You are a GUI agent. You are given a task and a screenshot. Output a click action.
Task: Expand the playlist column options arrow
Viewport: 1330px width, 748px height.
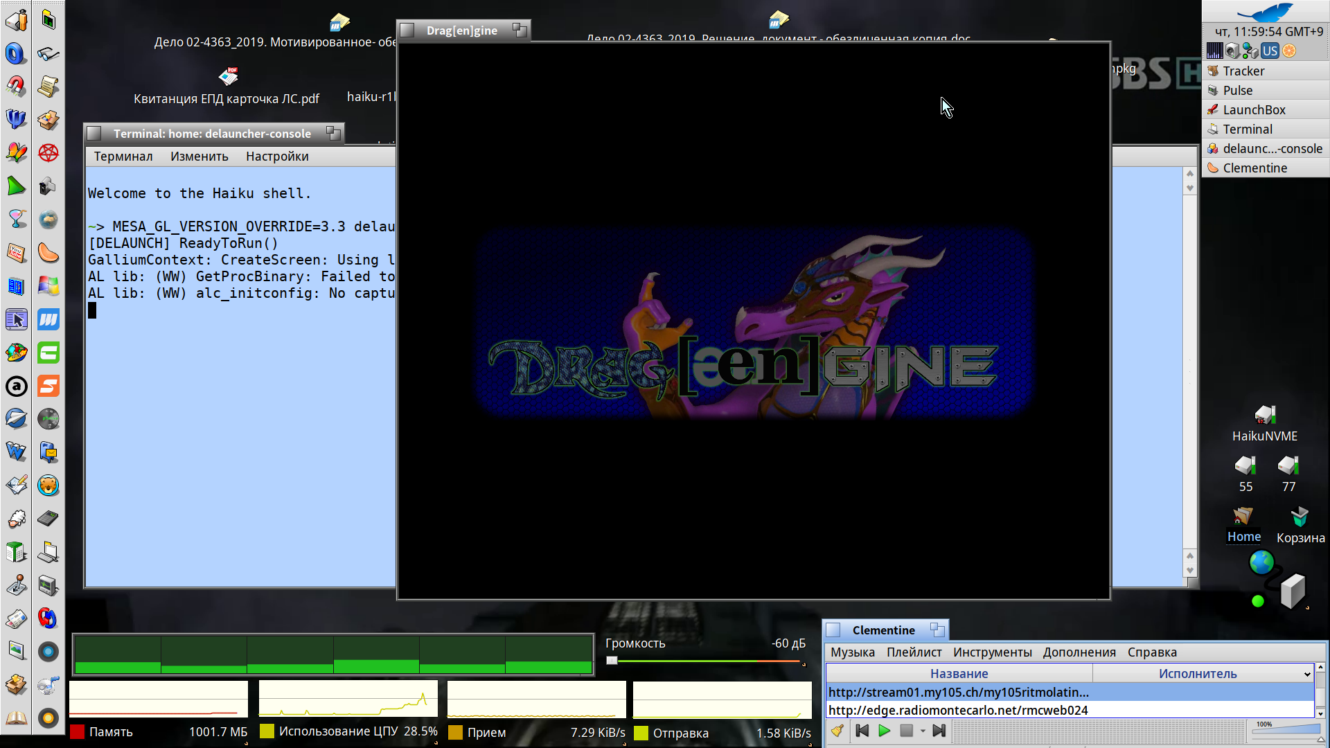(x=1307, y=674)
